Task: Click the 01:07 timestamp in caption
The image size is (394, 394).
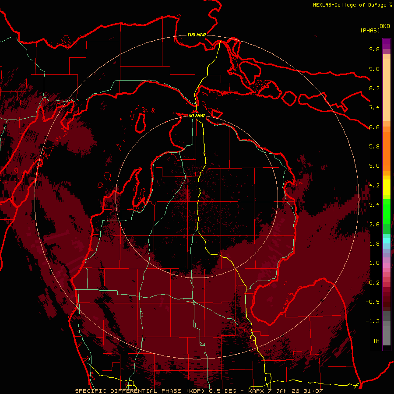Action: click(313, 391)
